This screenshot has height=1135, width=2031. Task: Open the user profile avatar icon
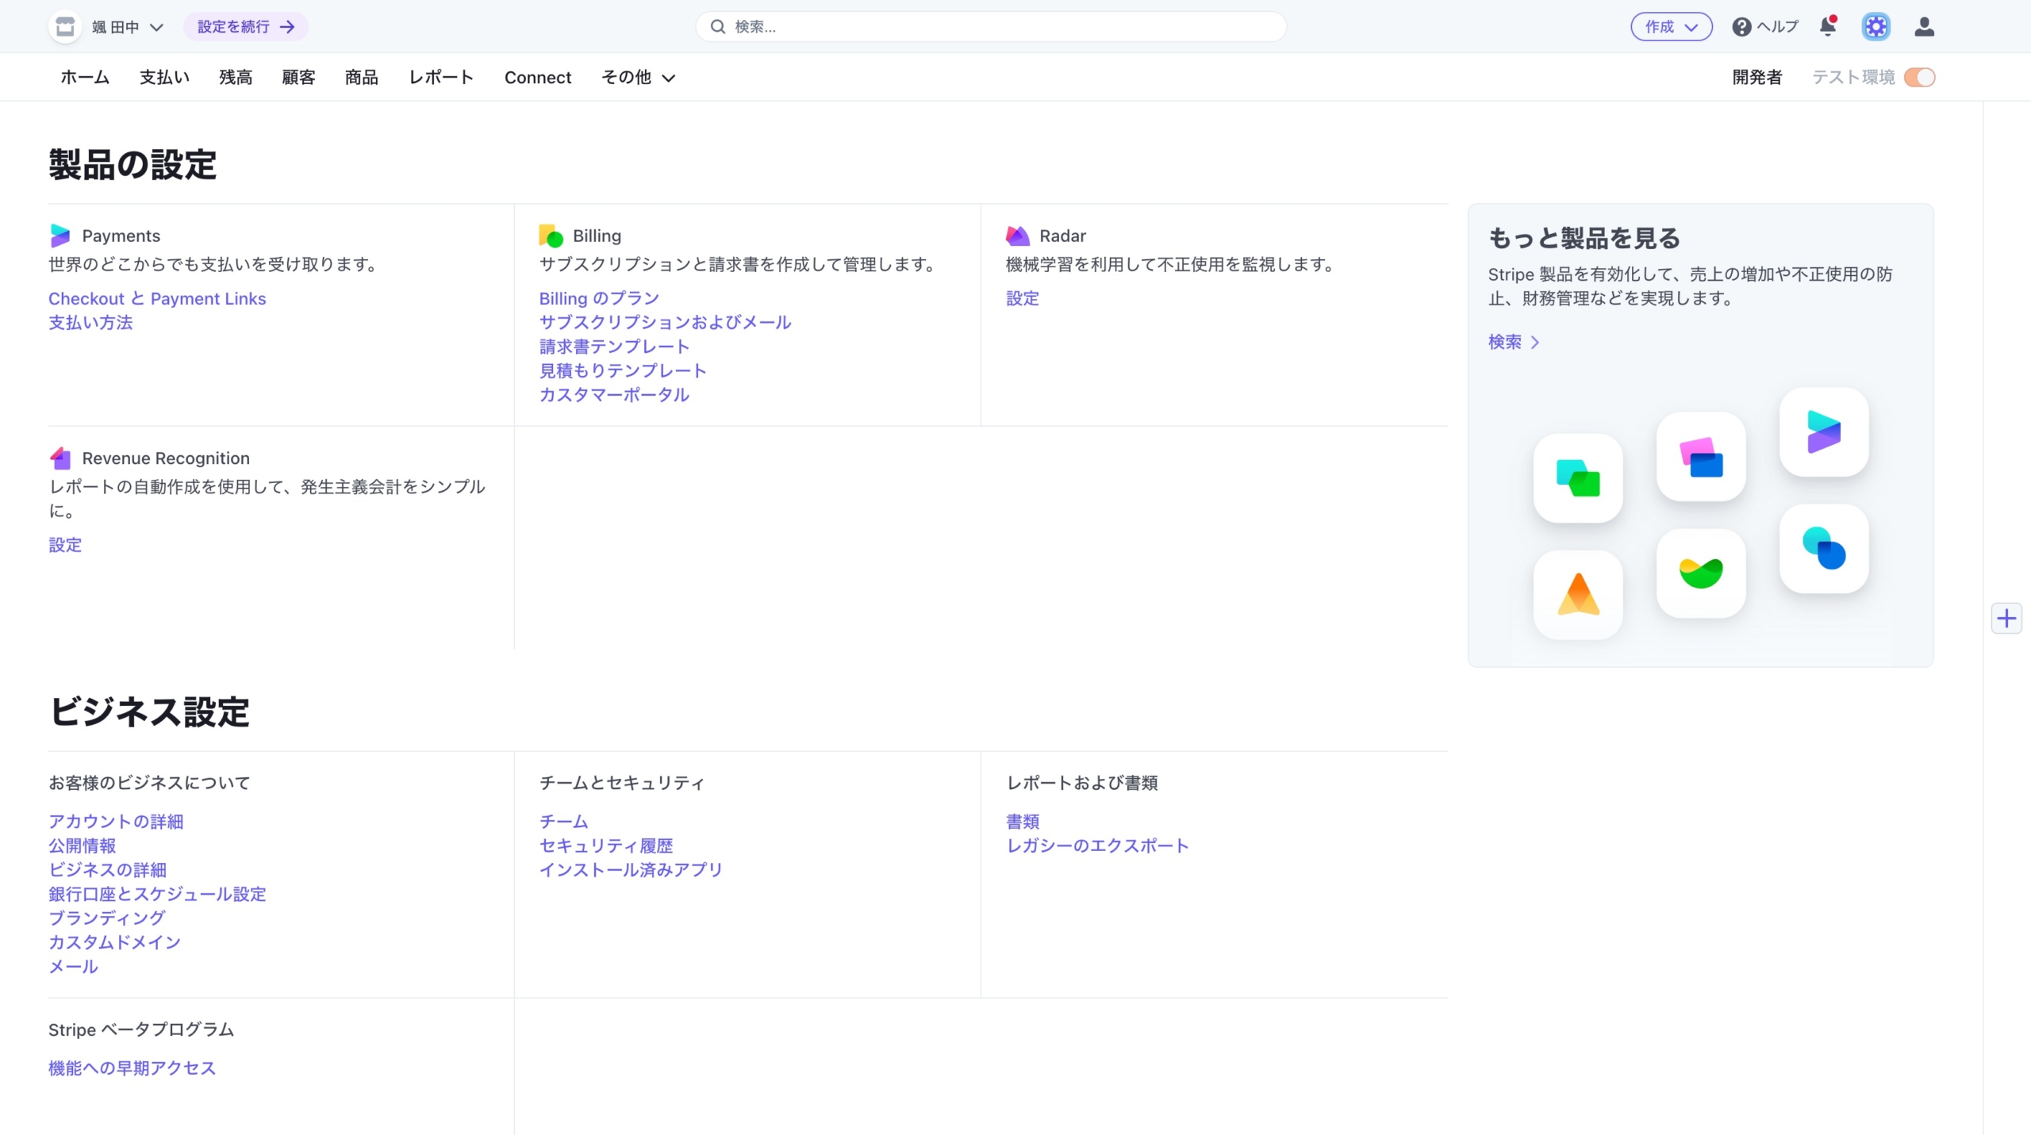1925,26
